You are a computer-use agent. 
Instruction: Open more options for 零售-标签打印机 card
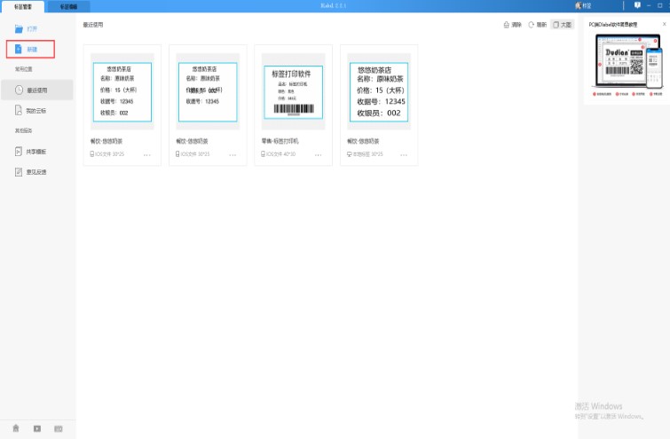point(318,154)
